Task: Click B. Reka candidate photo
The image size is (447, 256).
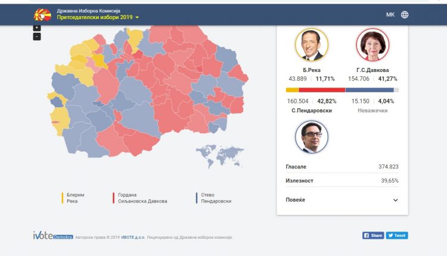Action: tap(311, 45)
